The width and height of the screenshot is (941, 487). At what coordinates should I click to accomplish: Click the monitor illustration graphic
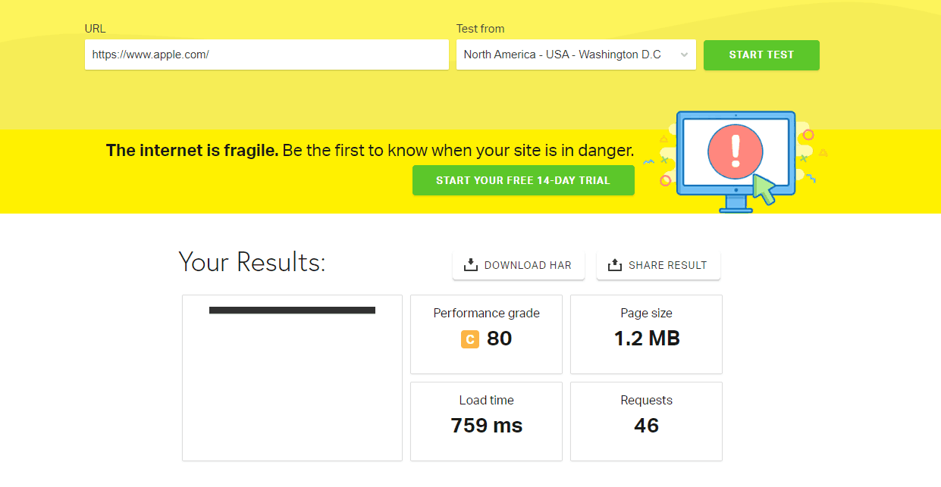click(734, 159)
